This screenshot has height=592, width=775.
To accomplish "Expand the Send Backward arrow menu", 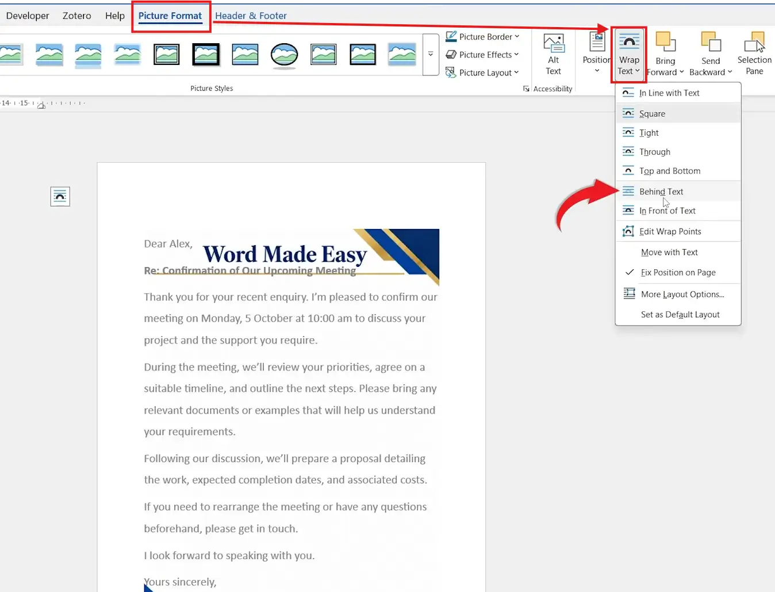I will click(x=730, y=72).
